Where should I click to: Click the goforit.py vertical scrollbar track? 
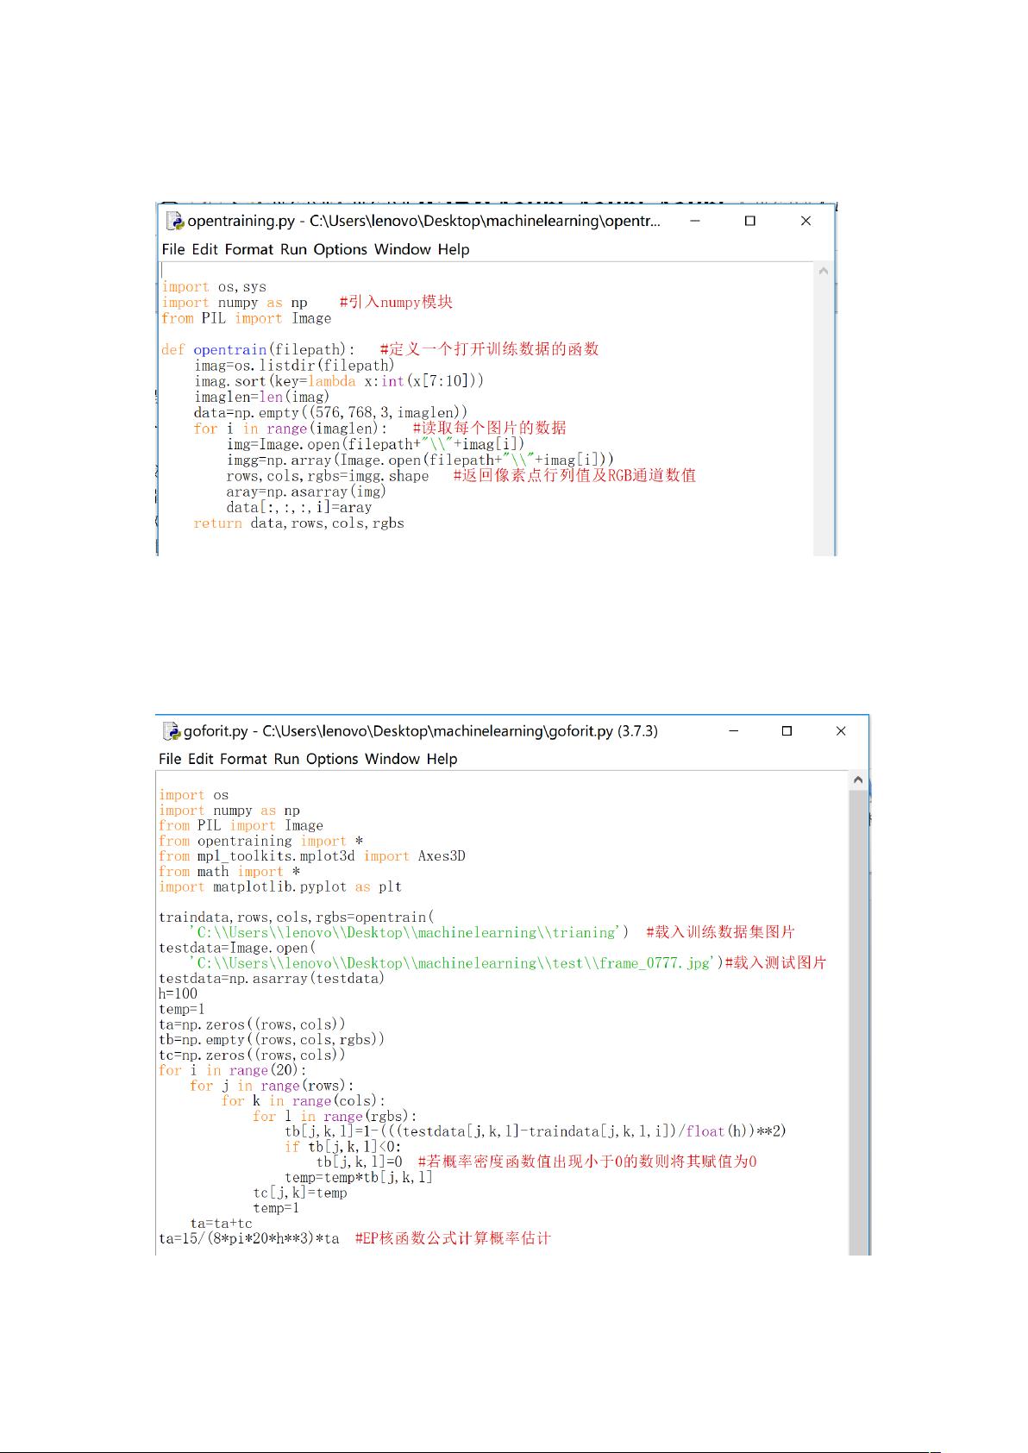coord(857,1022)
